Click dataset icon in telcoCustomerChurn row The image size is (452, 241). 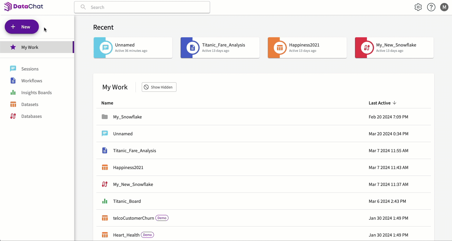105,218
